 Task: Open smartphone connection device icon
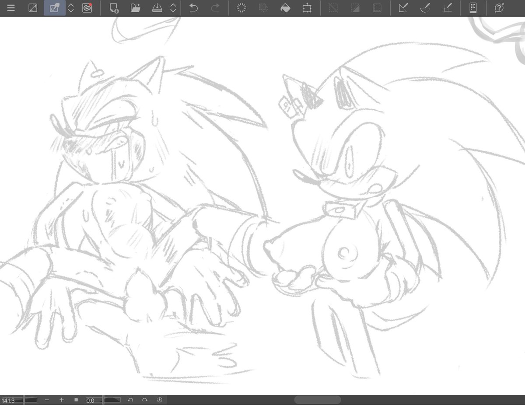click(472, 8)
